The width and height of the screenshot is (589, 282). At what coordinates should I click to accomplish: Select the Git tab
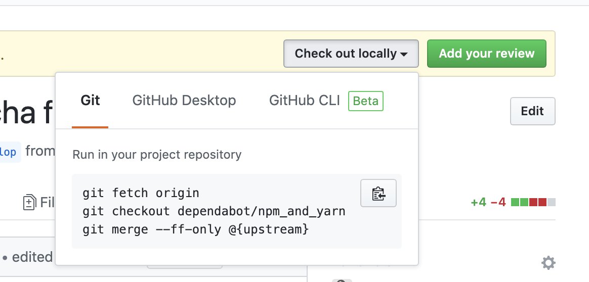[90, 101]
